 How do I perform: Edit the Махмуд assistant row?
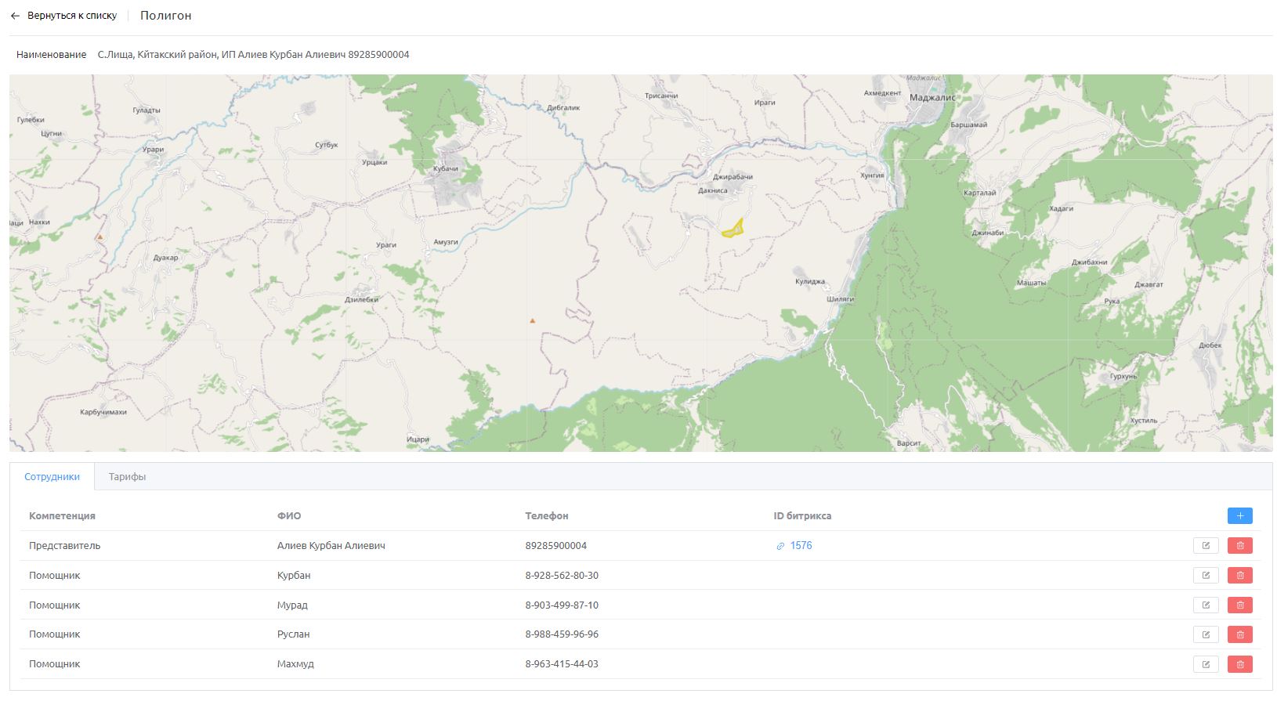(x=1206, y=664)
